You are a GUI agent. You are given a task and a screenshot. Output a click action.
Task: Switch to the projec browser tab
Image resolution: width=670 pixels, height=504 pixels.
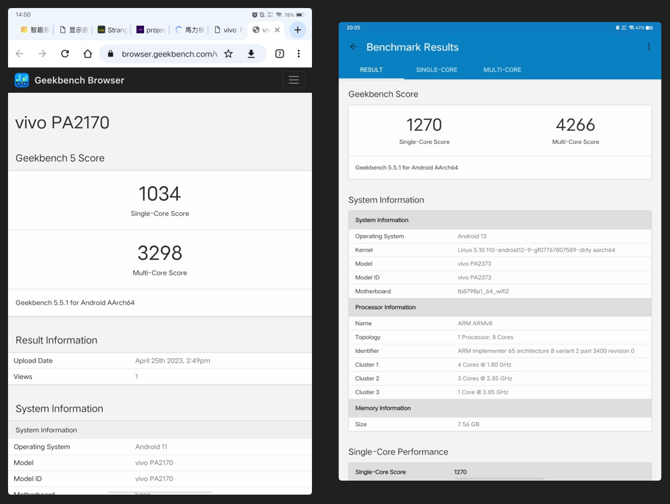click(151, 30)
